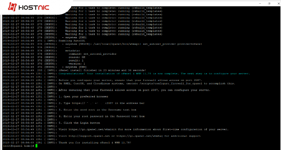The image size is (281, 150).
Task: Select 'Thank you for installing cPanel' line
Action: (95, 143)
